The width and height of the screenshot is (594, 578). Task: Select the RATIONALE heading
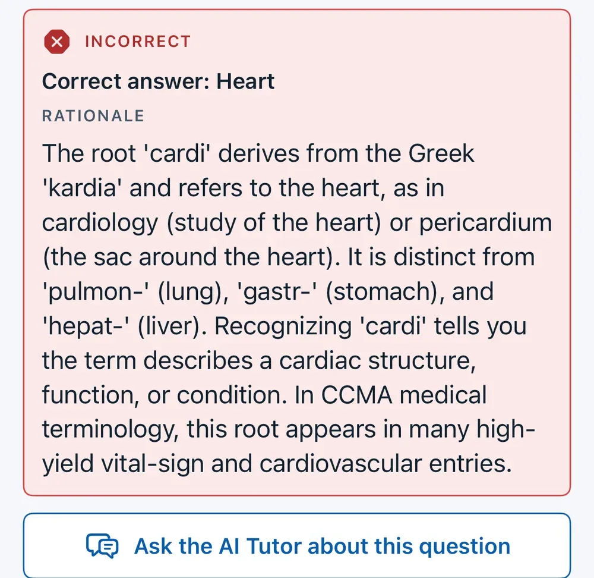point(93,116)
